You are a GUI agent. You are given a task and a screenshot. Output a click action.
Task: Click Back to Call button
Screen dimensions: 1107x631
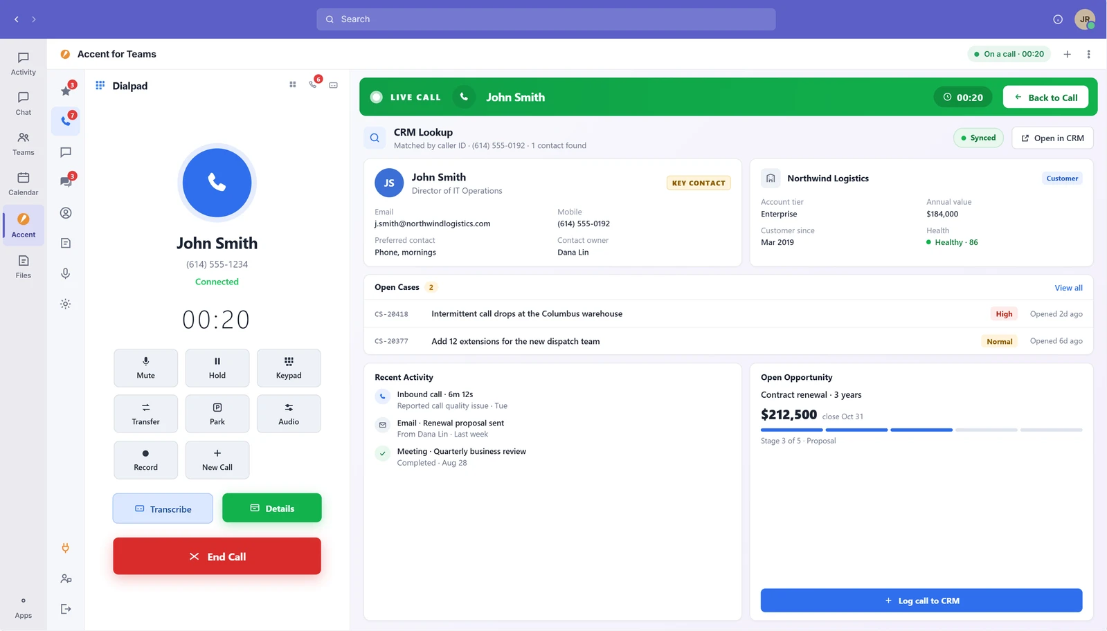1045,98
